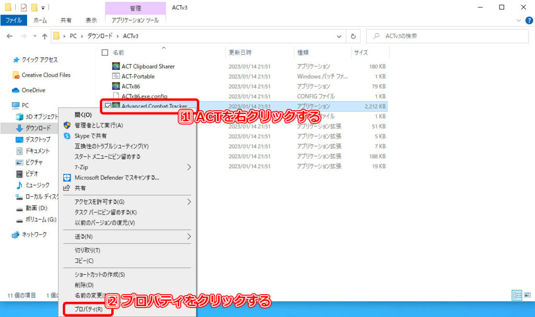
Task: Open the 表示 ribbon tab
Action: [91, 20]
